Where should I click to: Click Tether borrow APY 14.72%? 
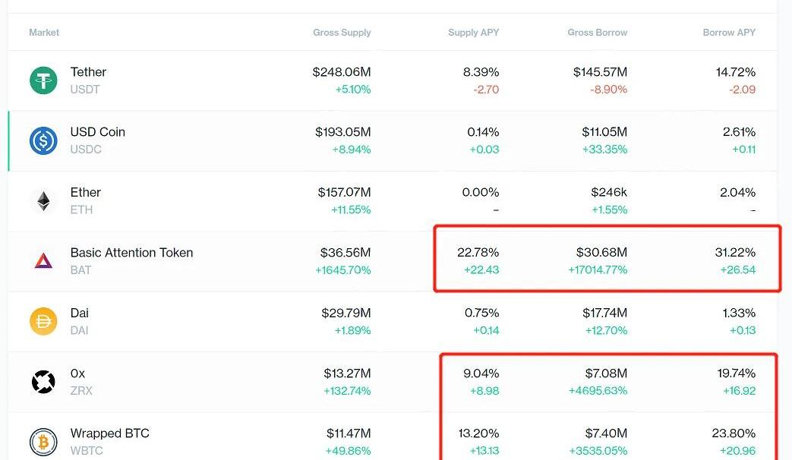[735, 72]
